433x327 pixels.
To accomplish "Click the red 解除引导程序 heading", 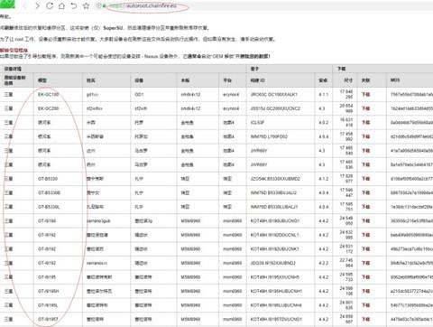I will coord(14,51).
